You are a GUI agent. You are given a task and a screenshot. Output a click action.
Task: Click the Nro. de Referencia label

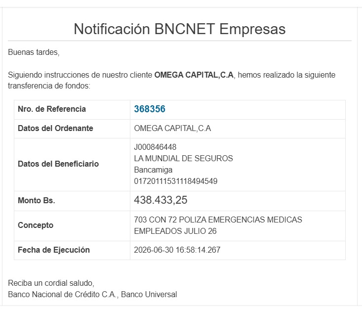(52, 109)
